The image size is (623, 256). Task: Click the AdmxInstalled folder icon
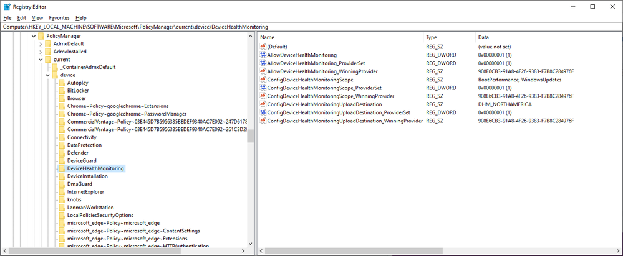pyautogui.click(x=47, y=52)
